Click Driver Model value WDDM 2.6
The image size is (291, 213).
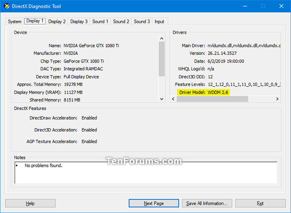pyautogui.click(x=218, y=92)
